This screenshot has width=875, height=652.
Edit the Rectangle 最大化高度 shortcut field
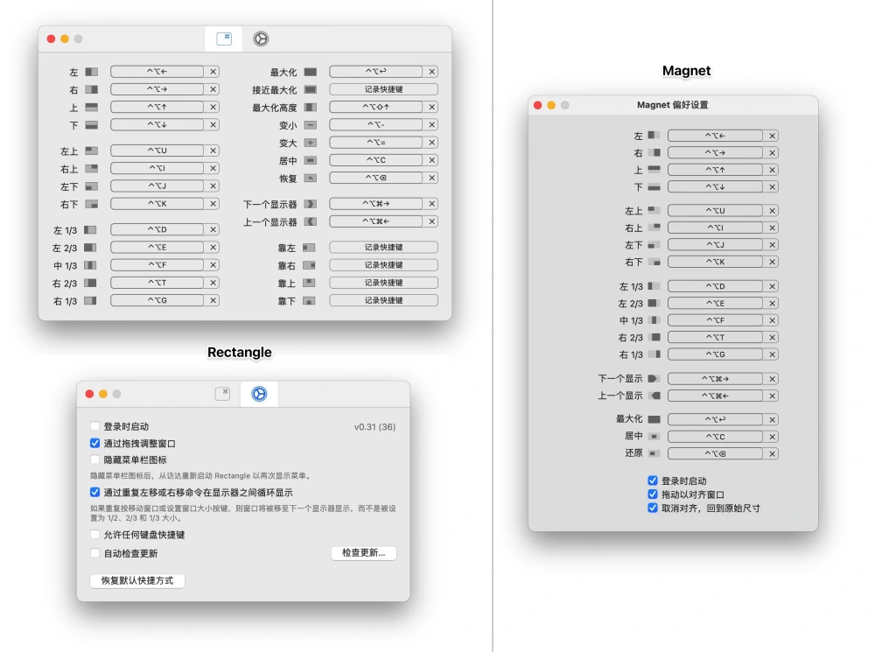pos(376,107)
